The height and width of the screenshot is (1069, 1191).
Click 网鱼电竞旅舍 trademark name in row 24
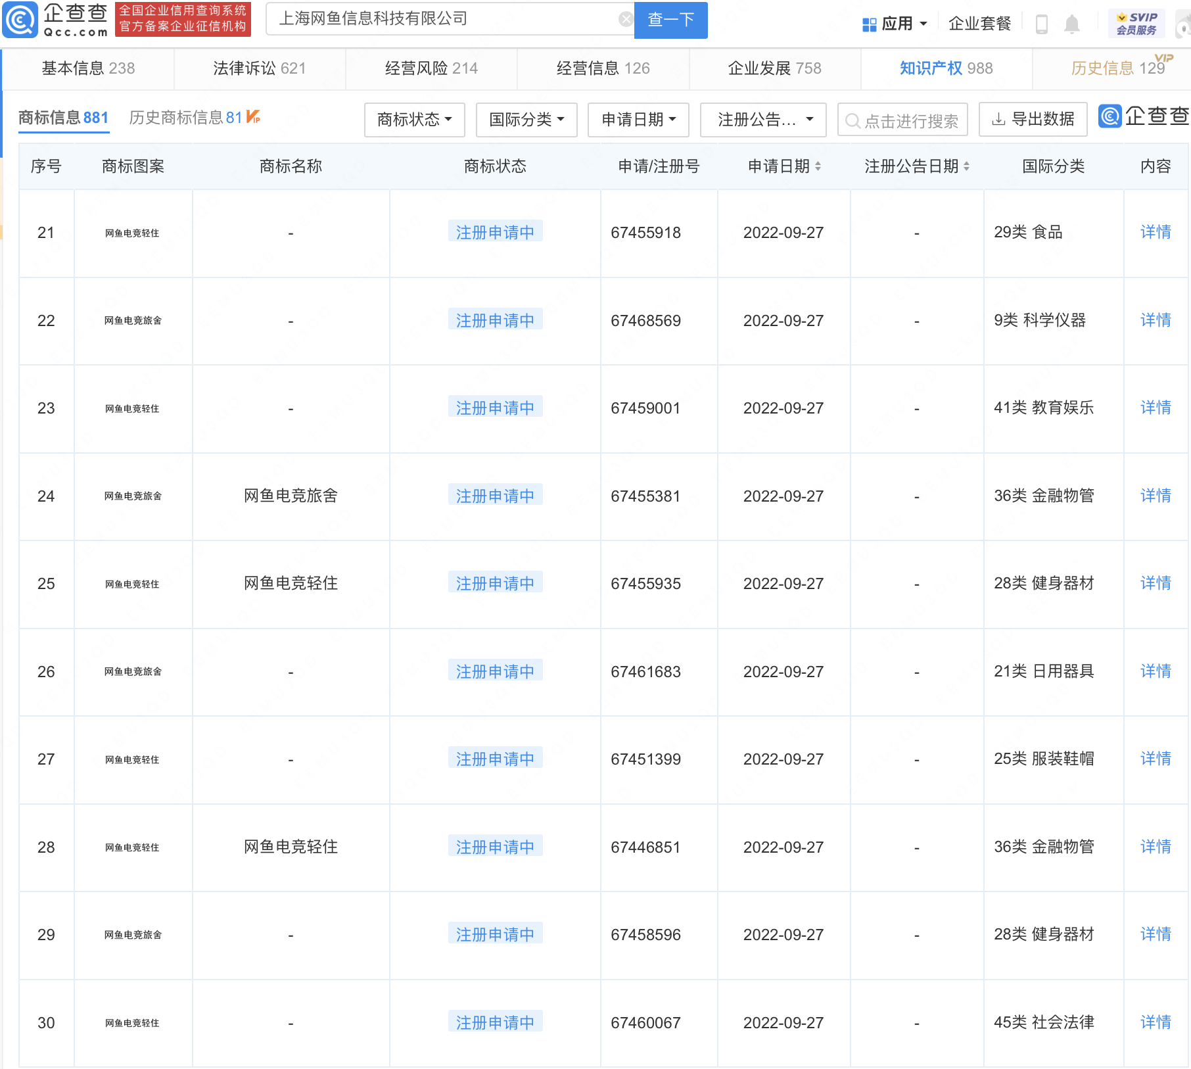tap(291, 496)
